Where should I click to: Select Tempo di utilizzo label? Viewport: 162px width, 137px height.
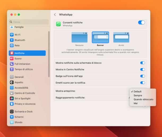coord(24,69)
